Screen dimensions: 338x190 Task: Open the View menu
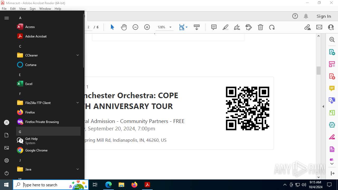[22, 9]
